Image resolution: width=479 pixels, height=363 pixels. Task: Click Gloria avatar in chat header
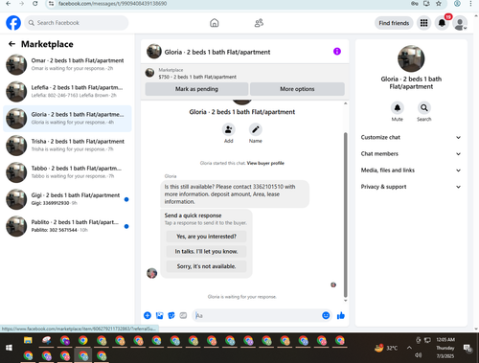pyautogui.click(x=154, y=52)
